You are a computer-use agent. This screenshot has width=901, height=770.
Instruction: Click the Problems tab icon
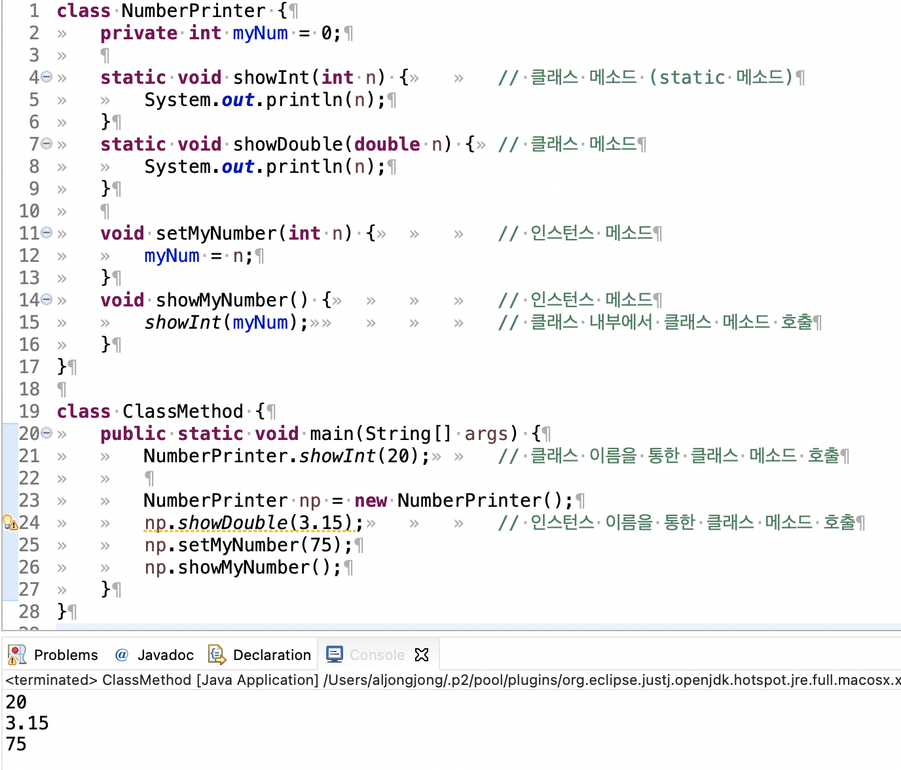tap(17, 655)
